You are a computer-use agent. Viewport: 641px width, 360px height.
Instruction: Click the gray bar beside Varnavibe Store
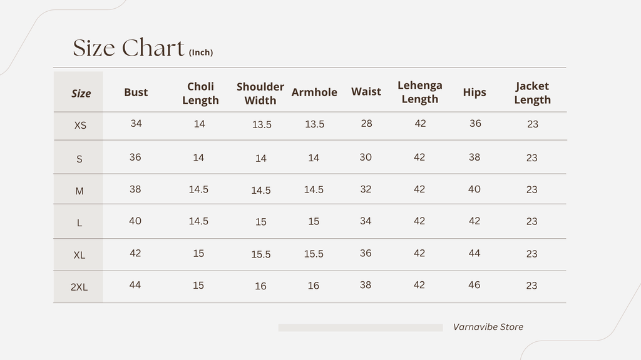tap(361, 327)
